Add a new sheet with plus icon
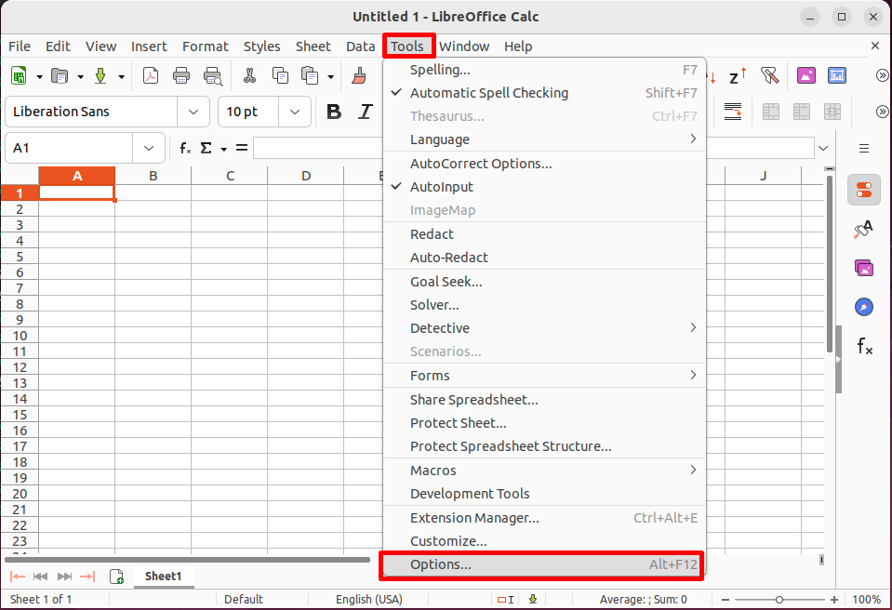Screen dimensions: 892x610 116,577
